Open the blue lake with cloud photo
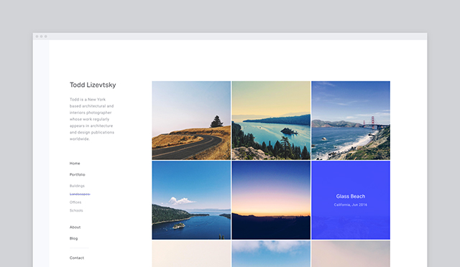The width and height of the screenshot is (460, 267). pos(191,200)
